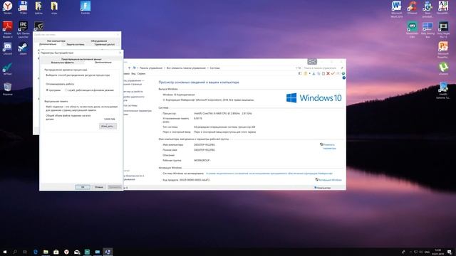Launch the CCleaner desktop shortcut
This screenshot has width=456, height=256.
[x=412, y=8]
